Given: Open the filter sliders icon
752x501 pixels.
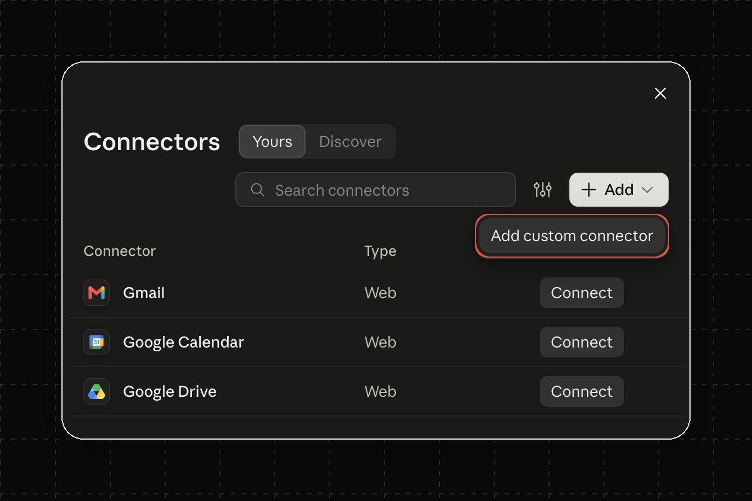Looking at the screenshot, I should [x=542, y=190].
